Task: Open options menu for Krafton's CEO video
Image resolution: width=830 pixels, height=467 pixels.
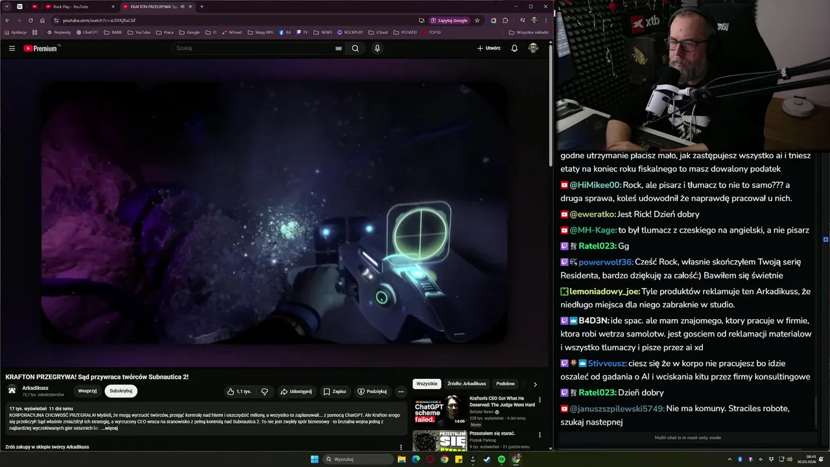Action: coord(539,400)
